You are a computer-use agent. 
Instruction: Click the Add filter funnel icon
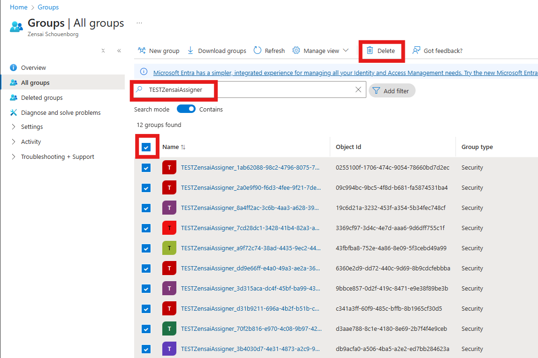(x=376, y=90)
